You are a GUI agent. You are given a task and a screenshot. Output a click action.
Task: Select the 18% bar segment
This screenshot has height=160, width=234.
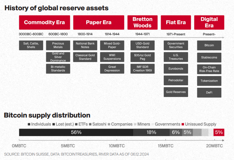[x=151, y=132]
